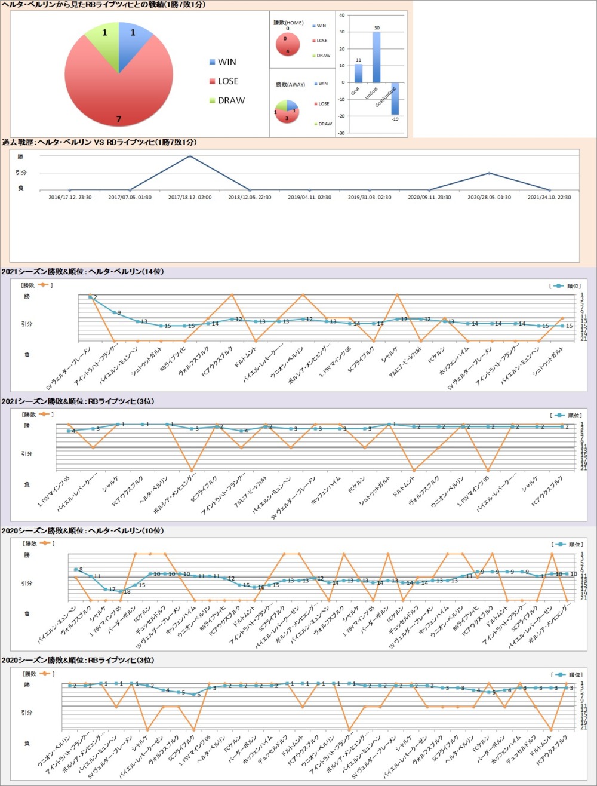Click the 勝 axis label in the history chart

(x=21, y=157)
